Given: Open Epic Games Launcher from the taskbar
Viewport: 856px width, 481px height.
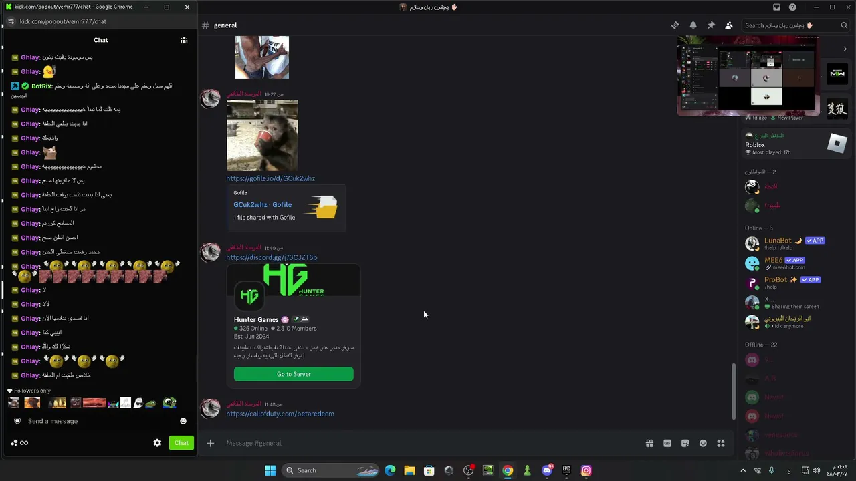Looking at the screenshot, I should pyautogui.click(x=566, y=470).
